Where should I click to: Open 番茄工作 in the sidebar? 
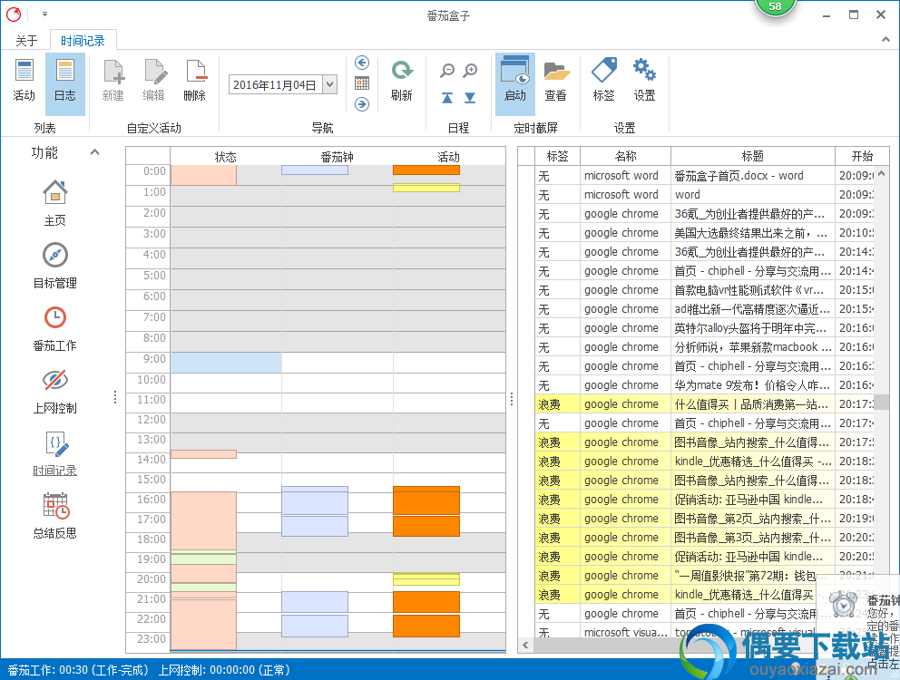pyautogui.click(x=55, y=328)
